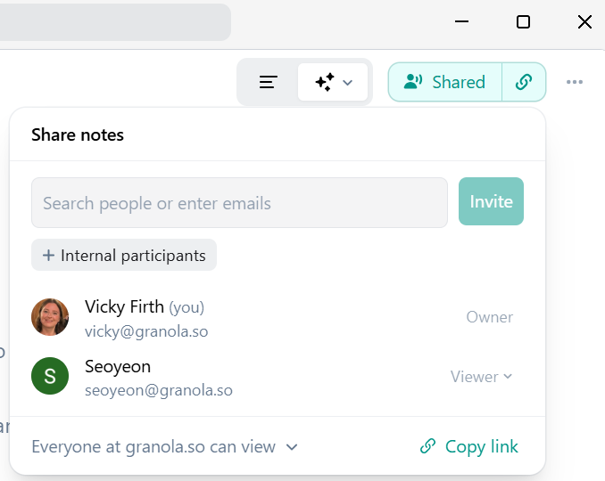Open Seoyeon's Viewer role dropdown
This screenshot has width=605, height=481.
pos(482,377)
